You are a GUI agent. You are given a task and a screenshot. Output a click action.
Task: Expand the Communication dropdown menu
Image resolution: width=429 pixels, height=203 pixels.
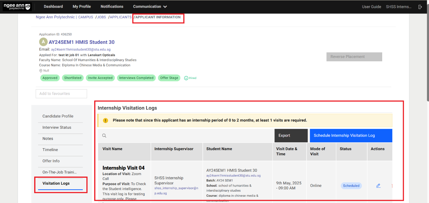150,7
